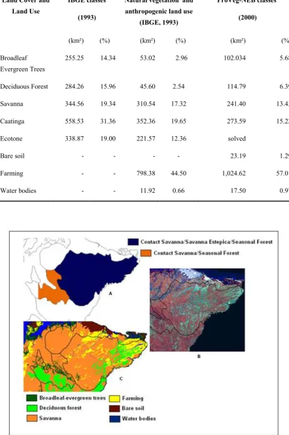Select the value 0.66 in the table
The width and height of the screenshot is (289, 435).
(178, 191)
